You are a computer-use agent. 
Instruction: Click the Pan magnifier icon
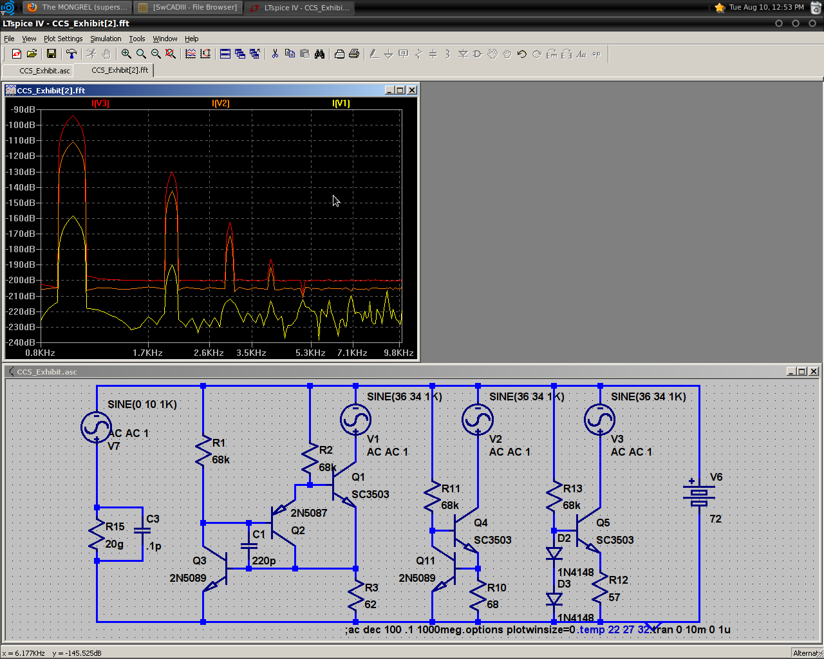coord(141,54)
